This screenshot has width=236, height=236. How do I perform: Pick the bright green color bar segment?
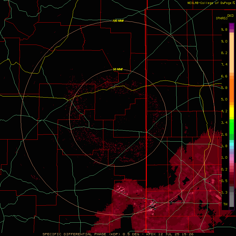(232, 127)
